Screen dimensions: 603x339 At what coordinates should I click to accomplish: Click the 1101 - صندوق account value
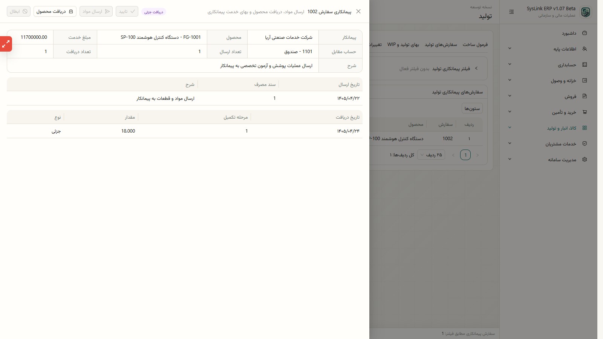coord(298,52)
